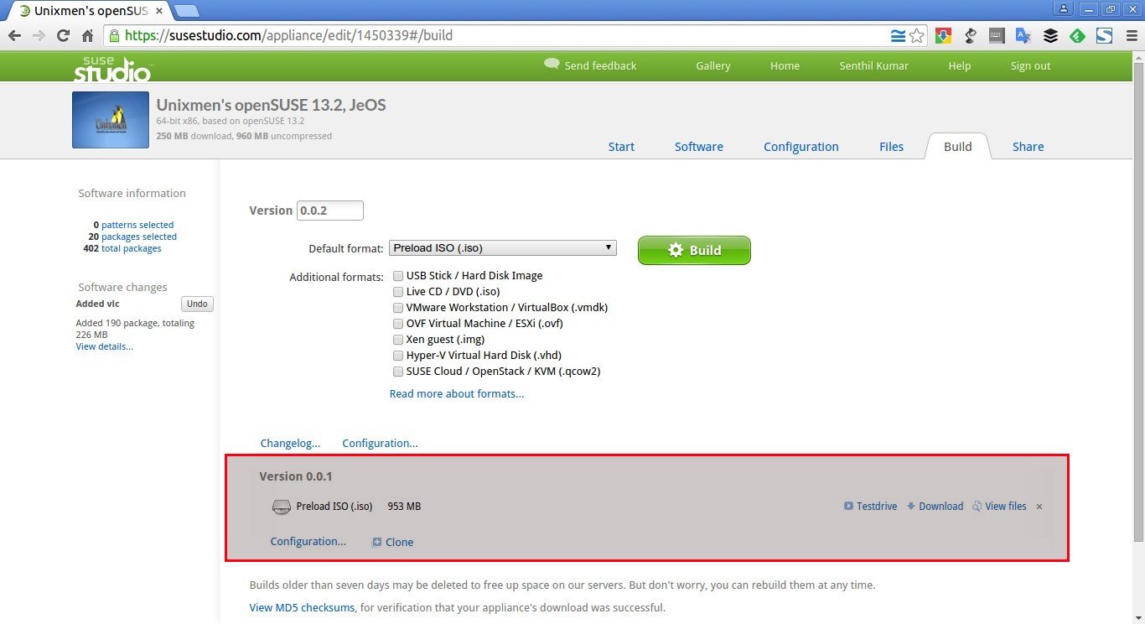Select OVF Virtual Machine / ESXi (.ovf) checkbox
The width and height of the screenshot is (1145, 624).
pos(398,324)
